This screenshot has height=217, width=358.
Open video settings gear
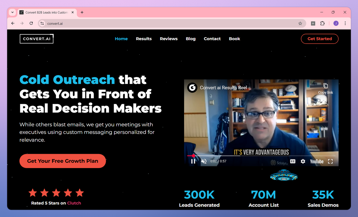click(303, 161)
